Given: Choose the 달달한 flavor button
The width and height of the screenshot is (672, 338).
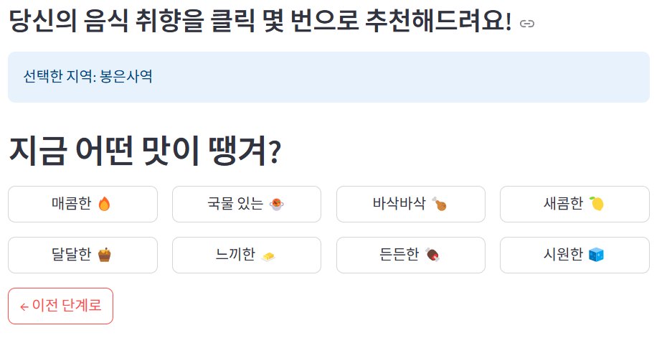Looking at the screenshot, I should coord(82,255).
